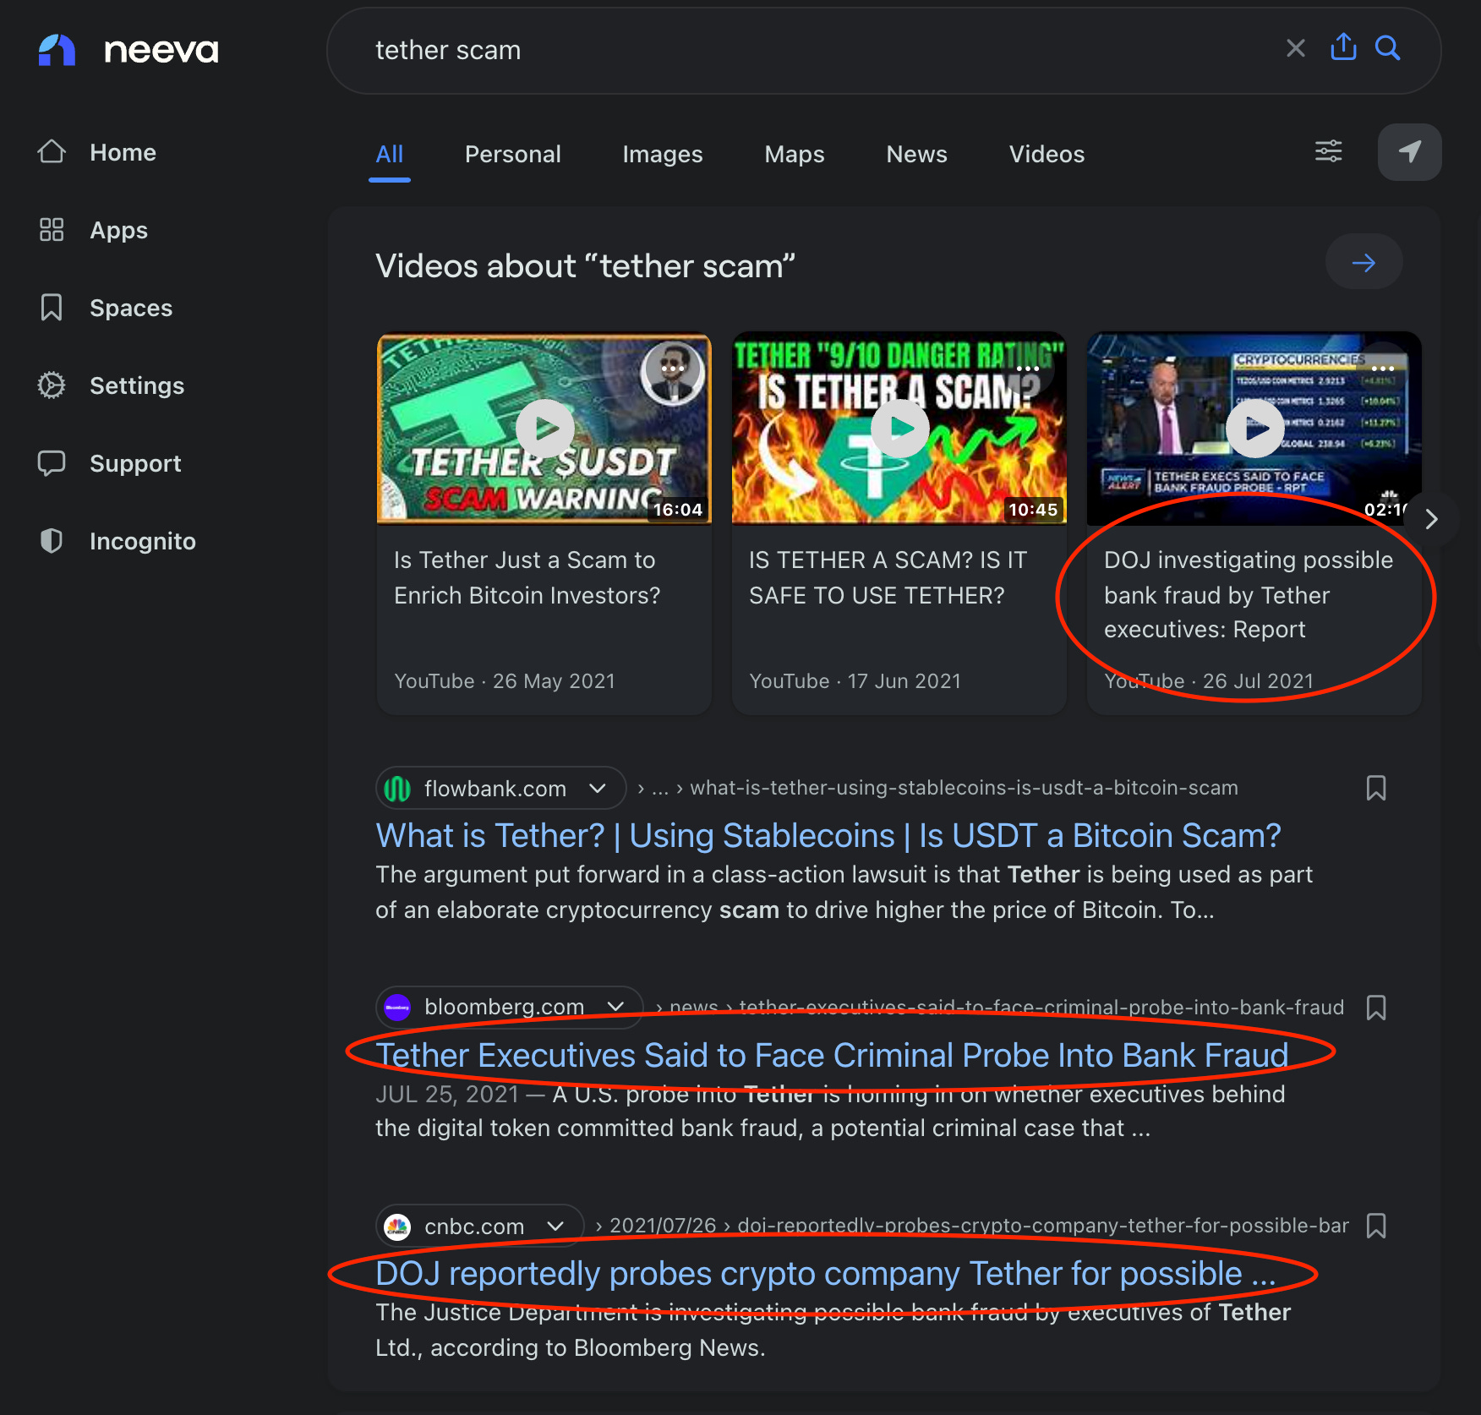Click the magnifier search icon
Screen dimensions: 1481x1415
(x=1387, y=48)
